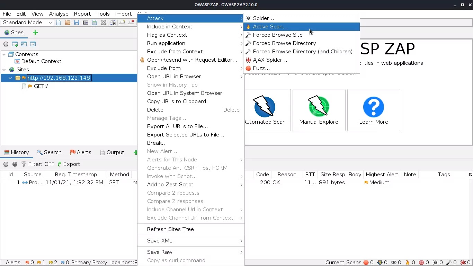Viewport: 473px width, 266px height.
Task: Click the switch layout squares icon
Action: click(x=113, y=23)
